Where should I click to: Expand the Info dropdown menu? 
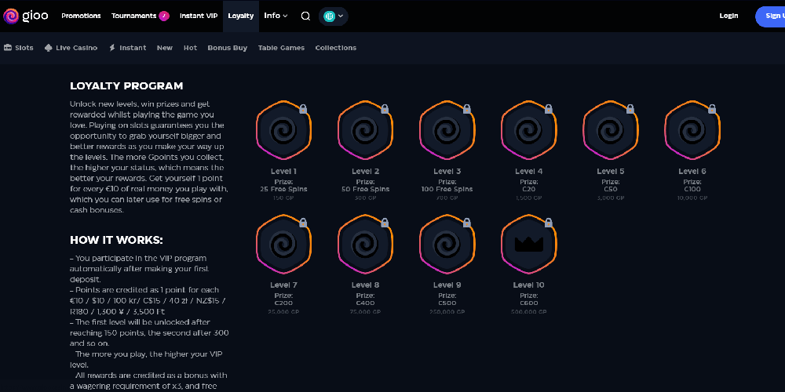click(276, 16)
